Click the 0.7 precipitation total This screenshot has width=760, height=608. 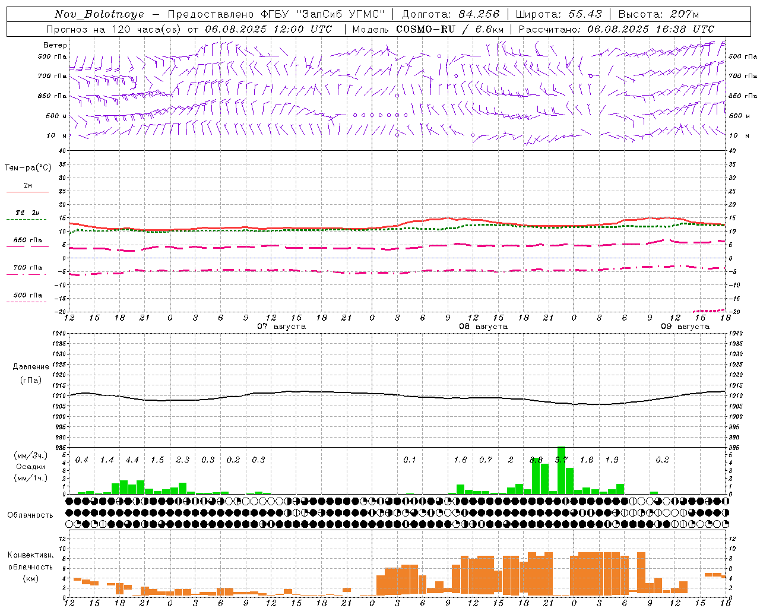(486, 460)
